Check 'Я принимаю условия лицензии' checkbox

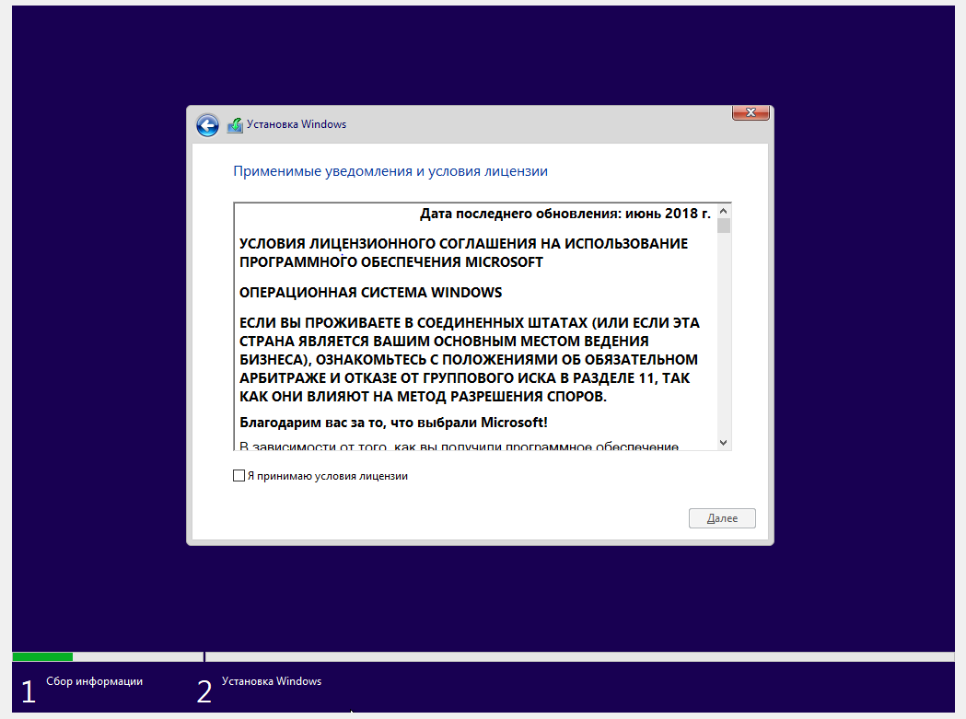coord(239,476)
